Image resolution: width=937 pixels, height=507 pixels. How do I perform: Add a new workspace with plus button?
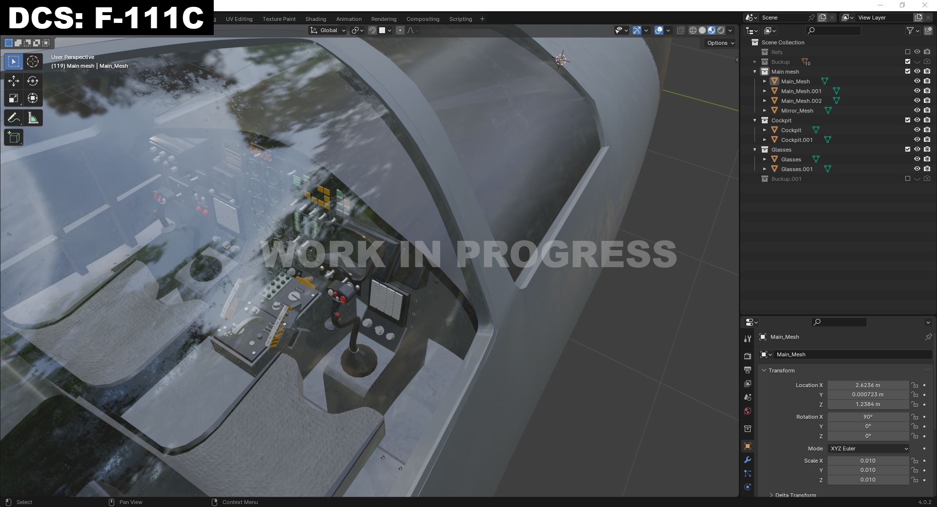482,19
